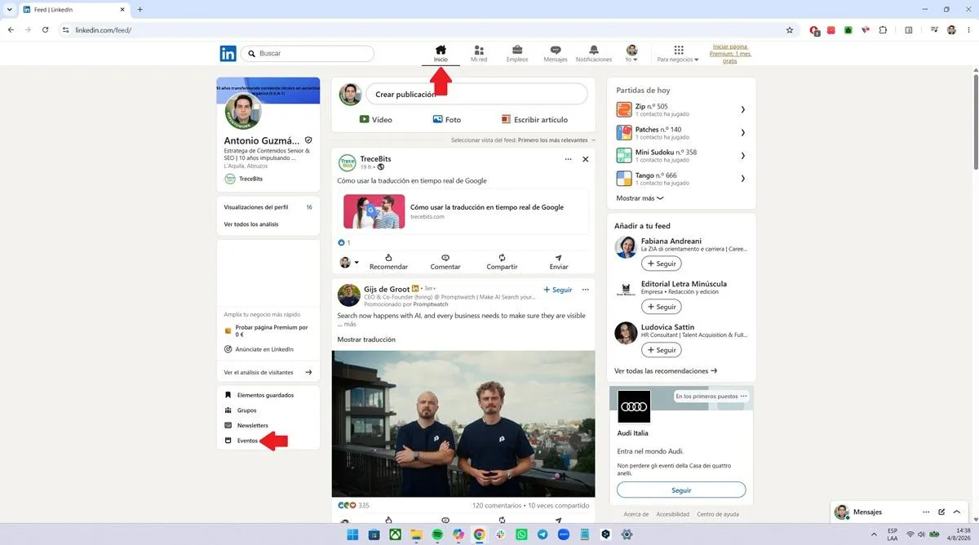Add a Video to a new post
979x545 pixels.
(x=375, y=119)
